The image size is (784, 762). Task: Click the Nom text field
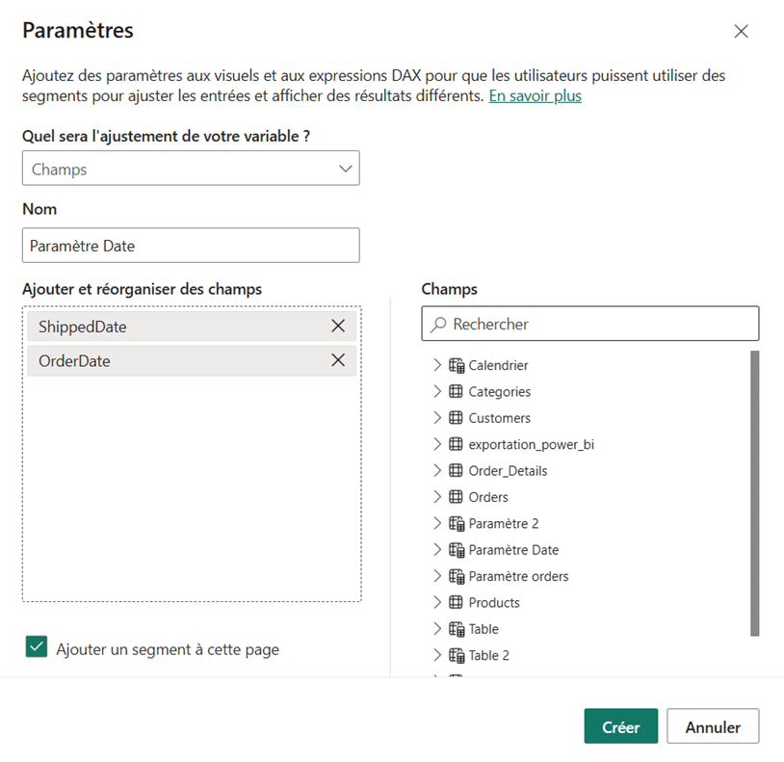pyautogui.click(x=191, y=246)
